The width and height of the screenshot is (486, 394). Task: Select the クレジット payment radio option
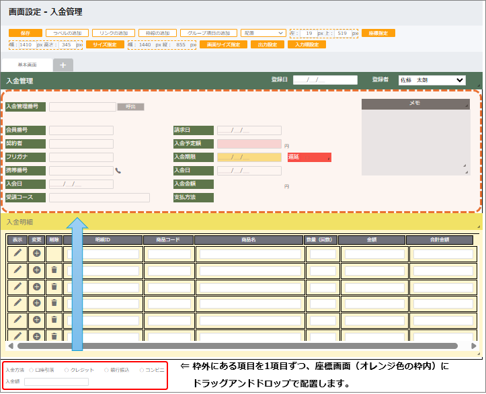67,370
